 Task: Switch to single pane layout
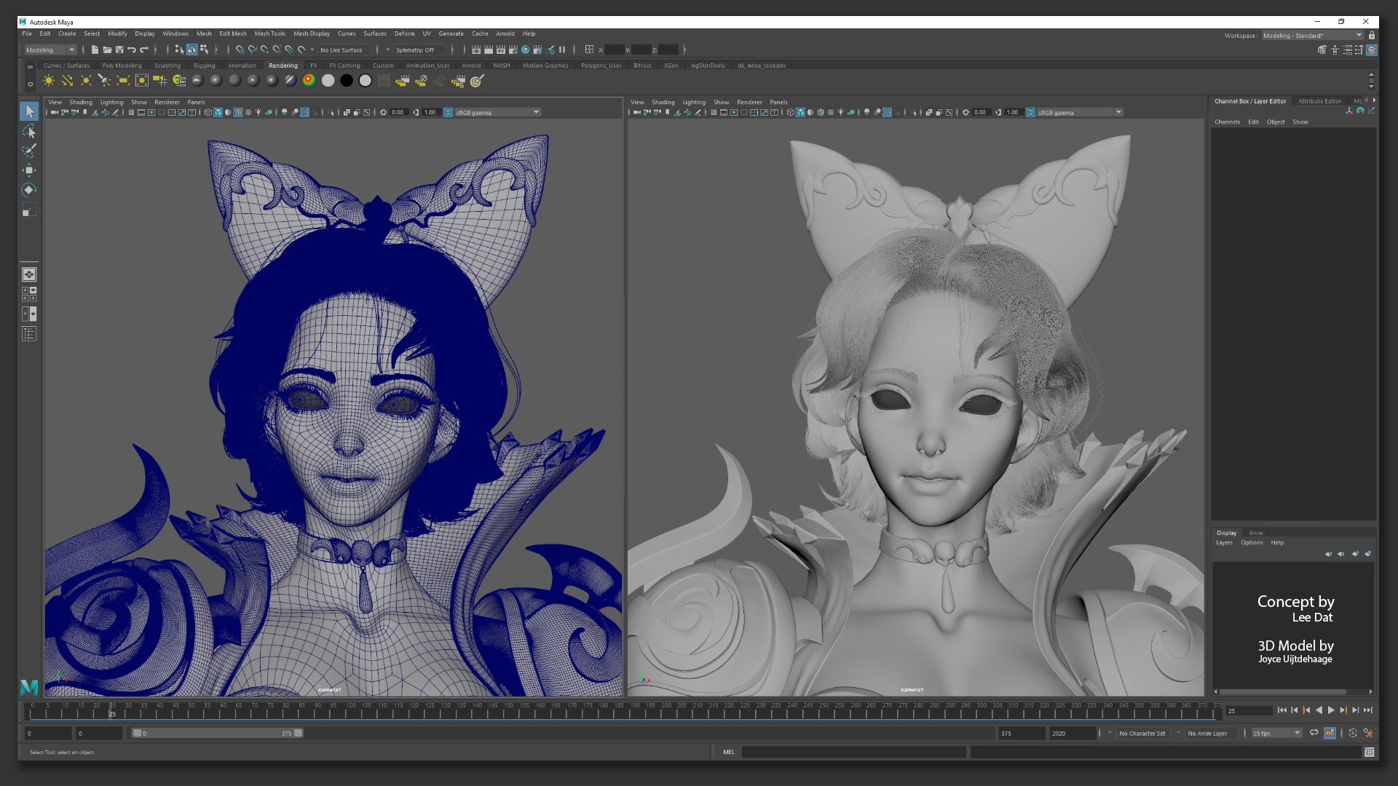pyautogui.click(x=29, y=274)
